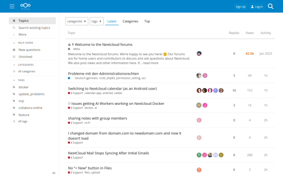283x177 pixels.
Task: Click the S avatar on Probleme topic row
Action: pyautogui.click(x=205, y=76)
